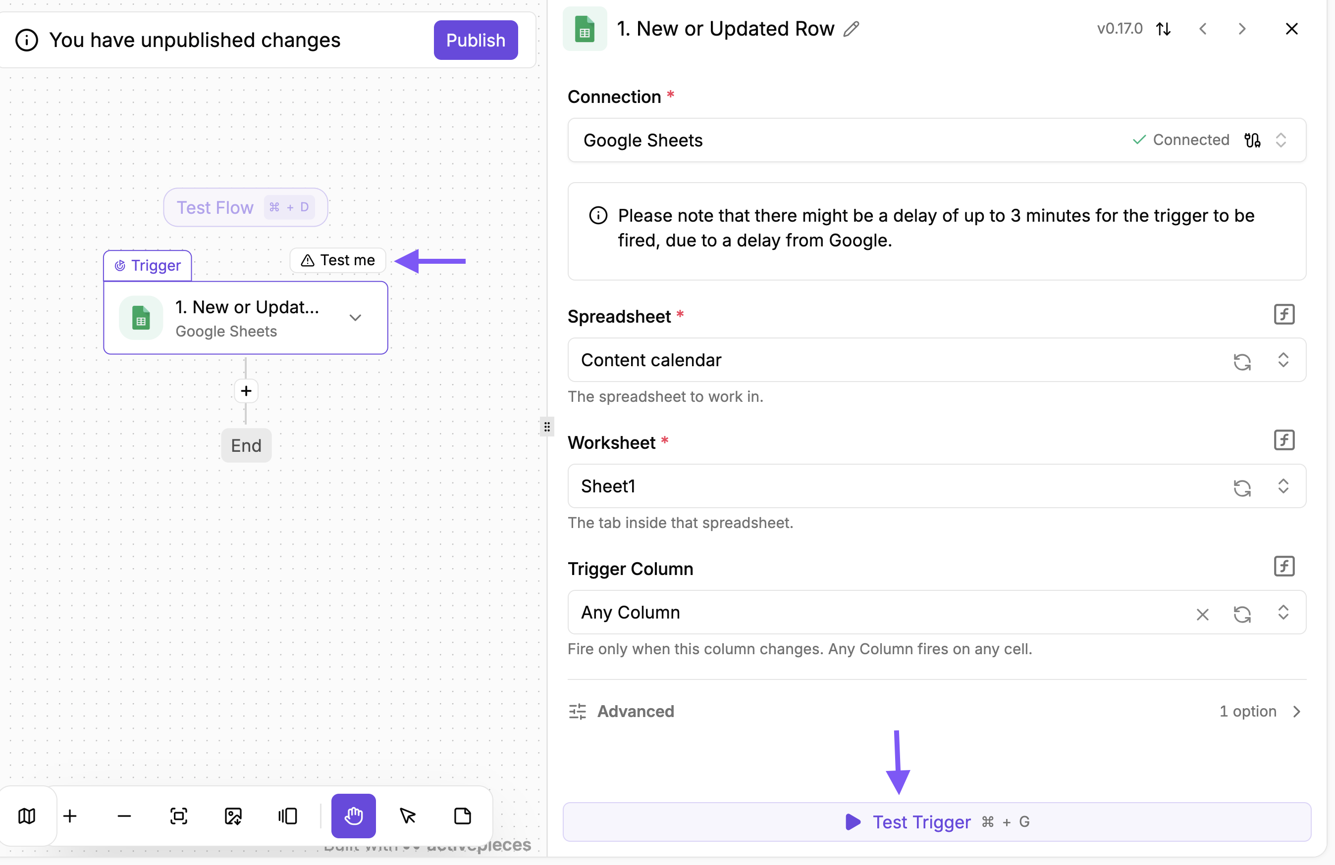Clear the Any Column selection
This screenshot has width=1335, height=865.
[x=1202, y=614]
